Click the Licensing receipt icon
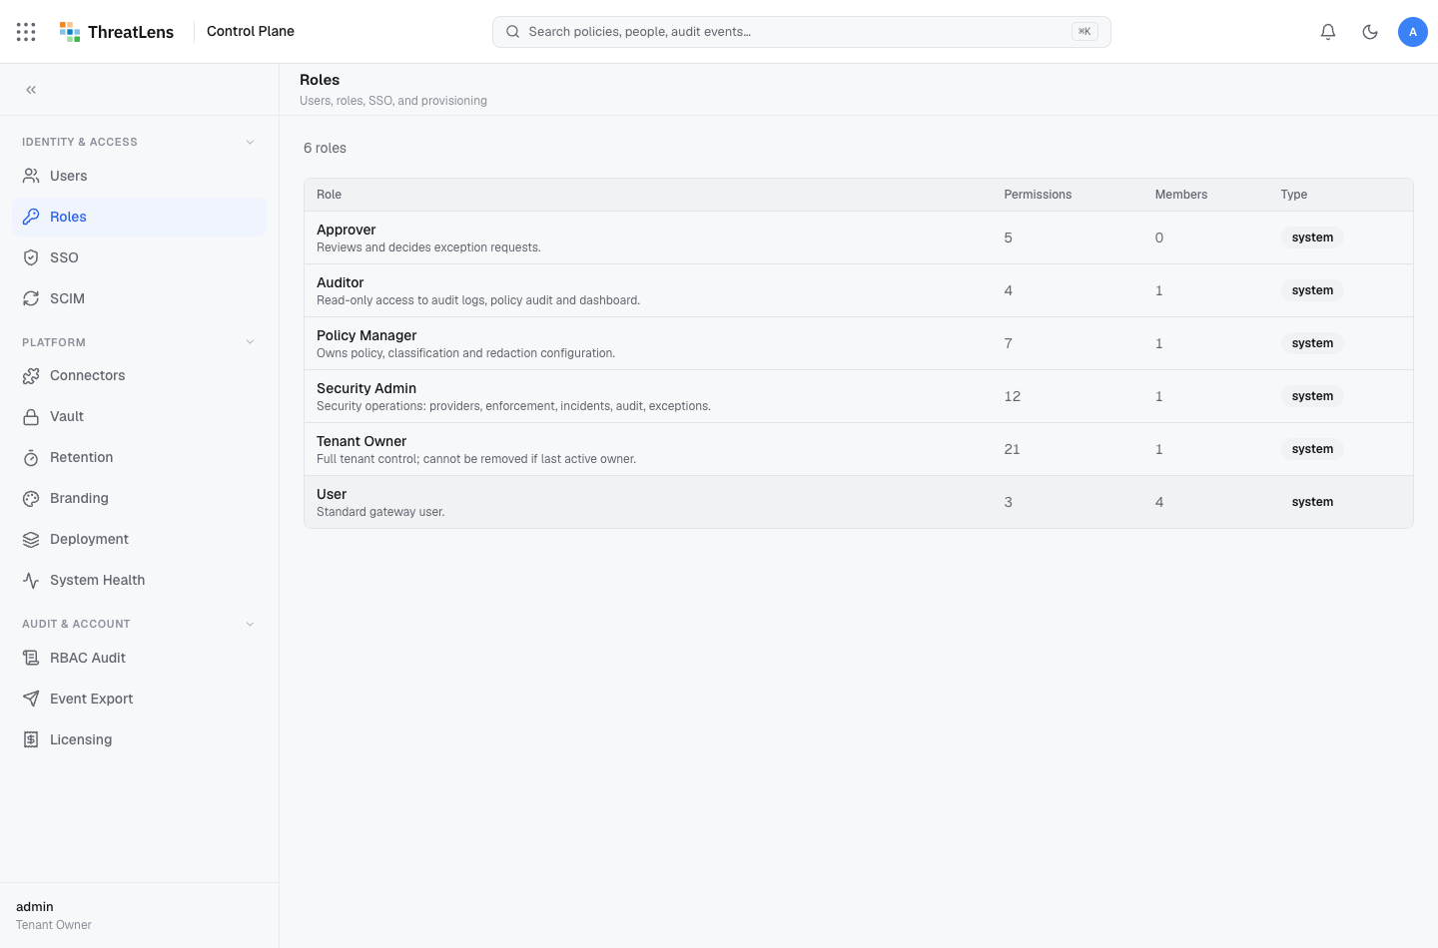The image size is (1438, 948). [31, 739]
